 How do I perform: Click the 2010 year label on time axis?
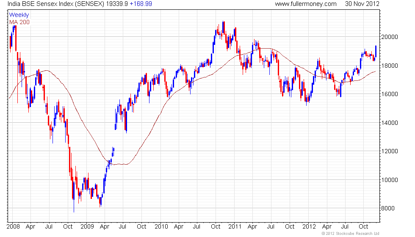pyautogui.click(x=161, y=227)
